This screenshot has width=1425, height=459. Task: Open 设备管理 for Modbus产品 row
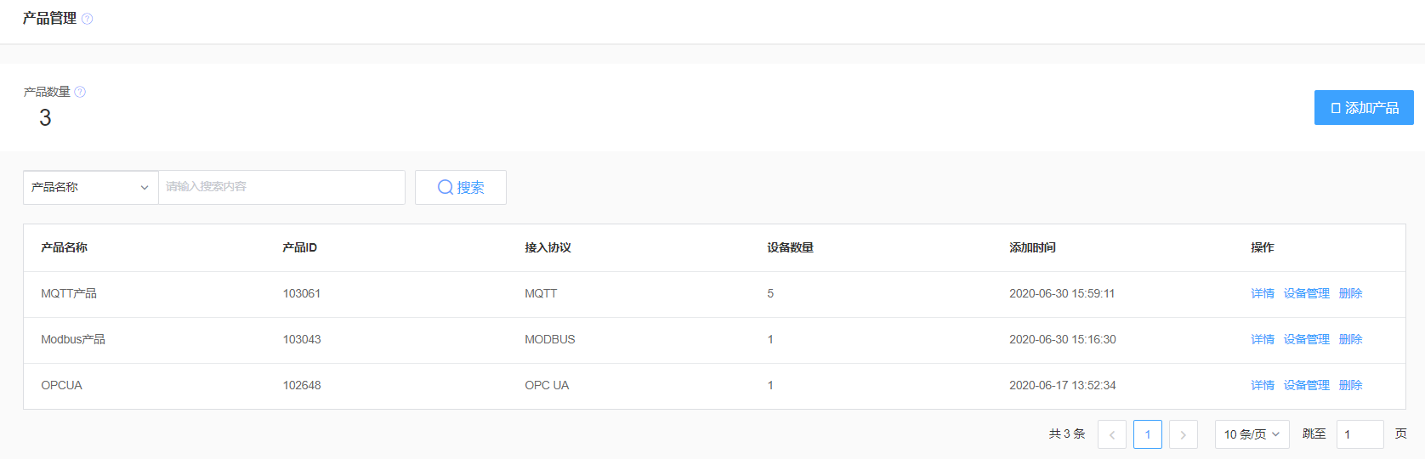[1307, 339]
